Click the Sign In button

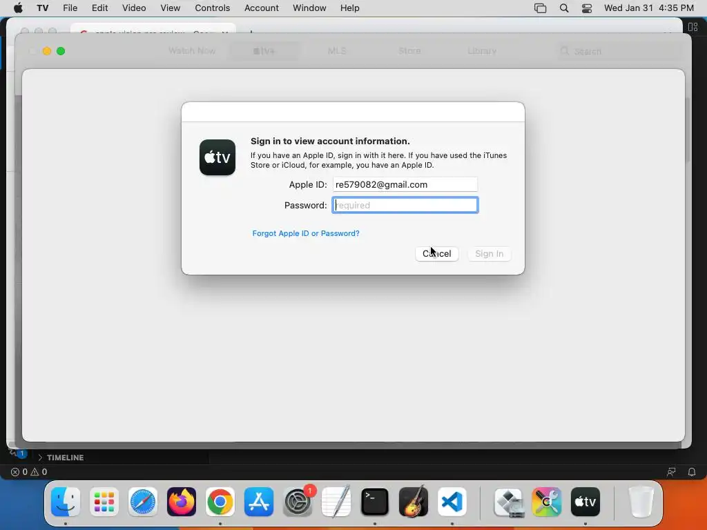(x=490, y=254)
